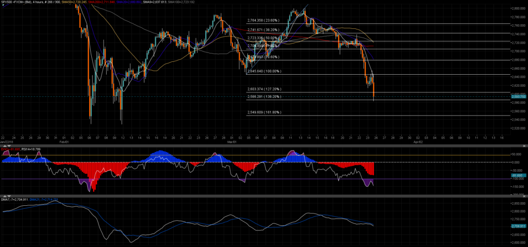Screen dimensions: 528x247
Task: Click the current price tag 2,593.750
Action: (518, 97)
